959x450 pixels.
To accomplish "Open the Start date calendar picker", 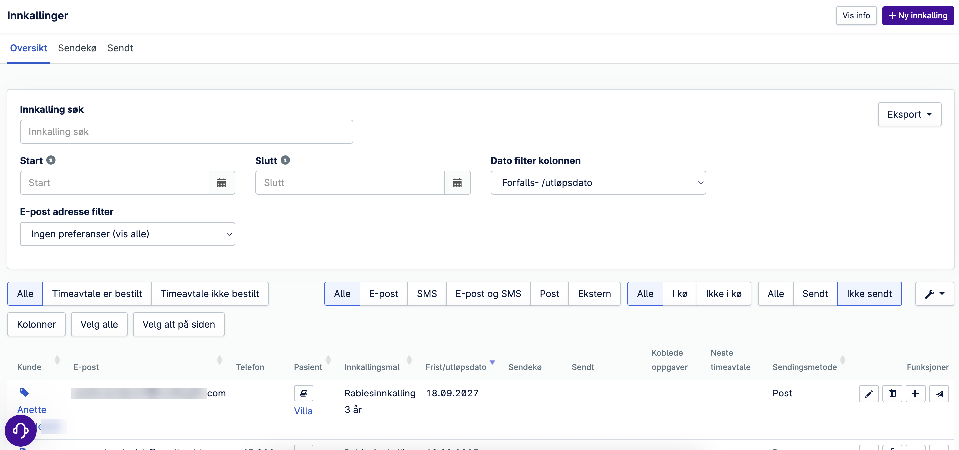I will pos(222,183).
